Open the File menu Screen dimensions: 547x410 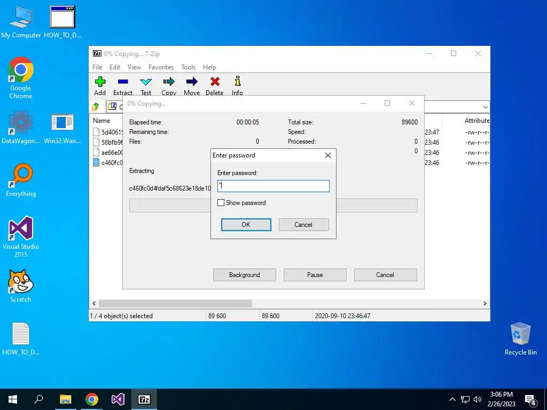(x=97, y=67)
